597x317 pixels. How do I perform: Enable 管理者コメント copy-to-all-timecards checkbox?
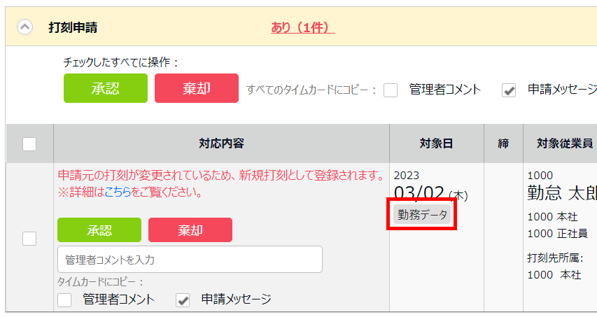coord(391,90)
